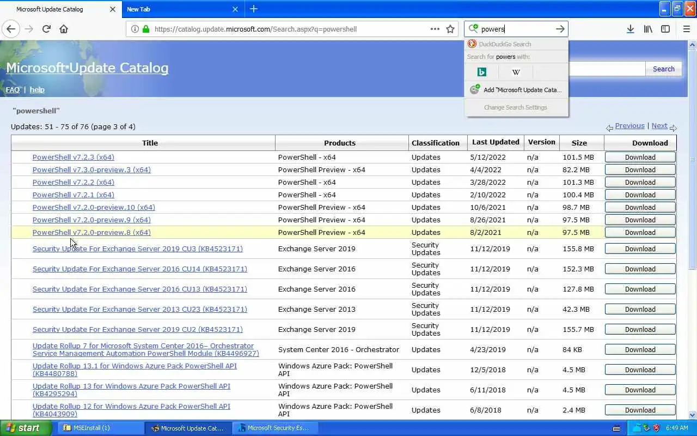This screenshot has width=697, height=436.
Task: Switch to MSEInstall (1) taskbar window
Action: pos(101,428)
